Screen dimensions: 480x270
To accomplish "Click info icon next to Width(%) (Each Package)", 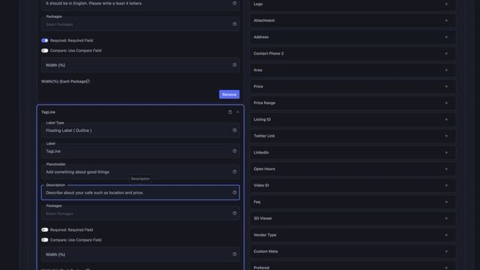I will (88, 82).
